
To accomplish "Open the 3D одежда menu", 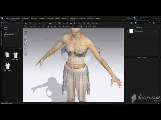I will tap(25, 18).
